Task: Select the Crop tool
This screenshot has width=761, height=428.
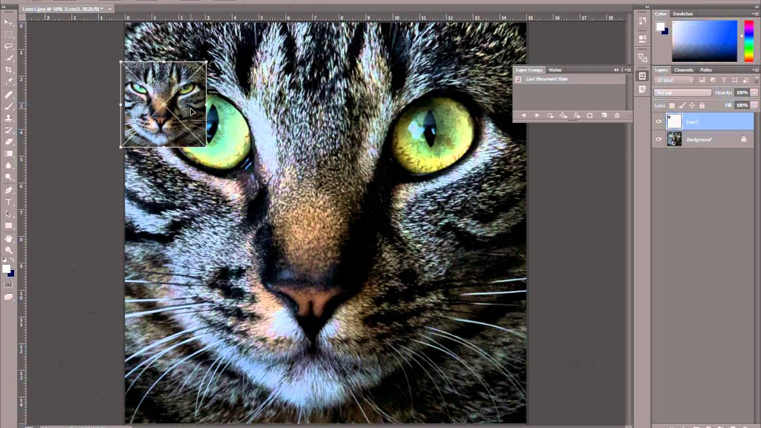Action: (x=9, y=70)
